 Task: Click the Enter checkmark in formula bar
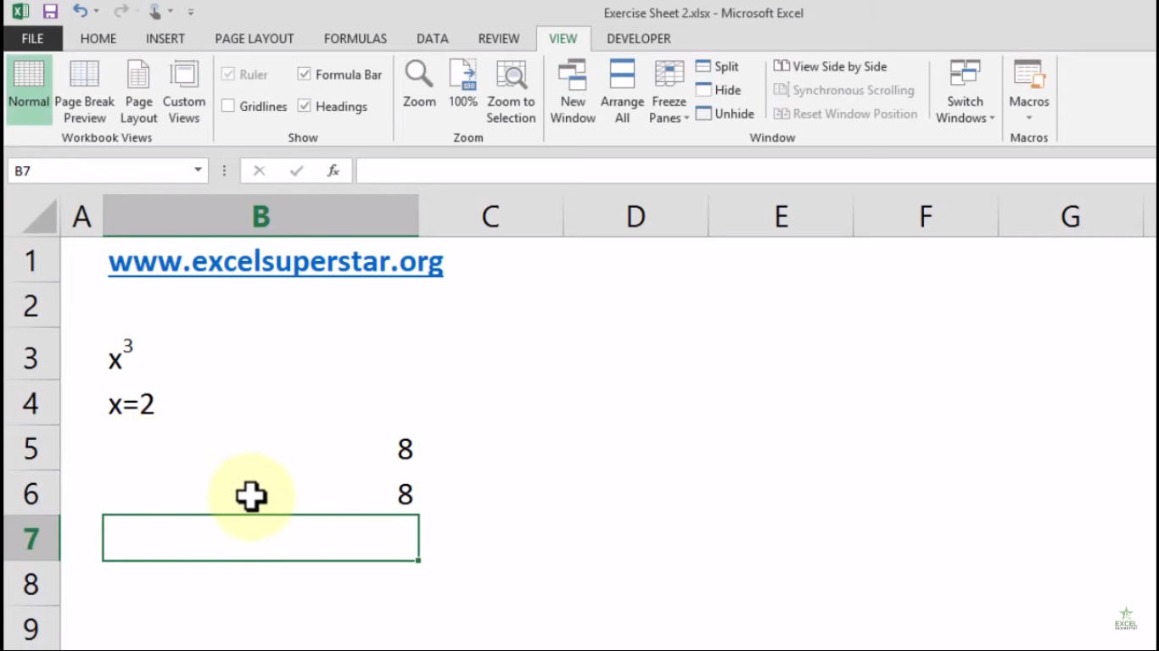[296, 170]
